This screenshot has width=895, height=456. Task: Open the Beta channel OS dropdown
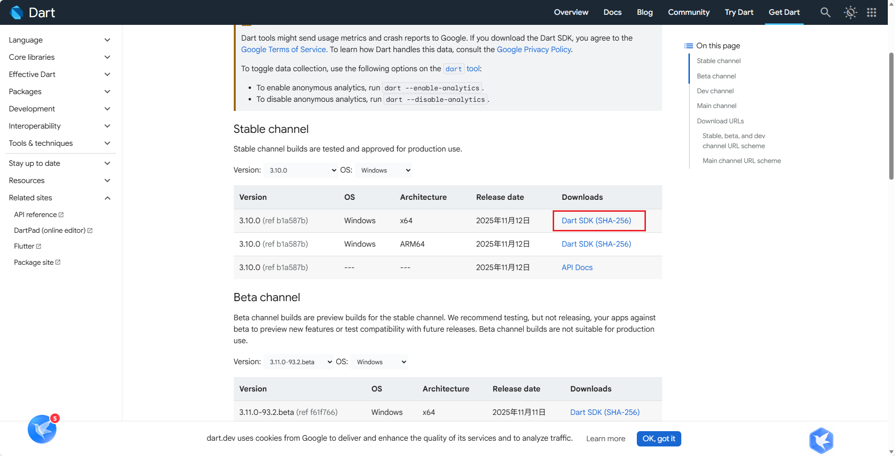[x=379, y=362]
